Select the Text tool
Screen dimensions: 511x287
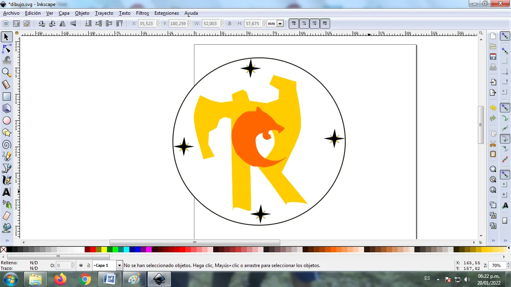(6, 192)
